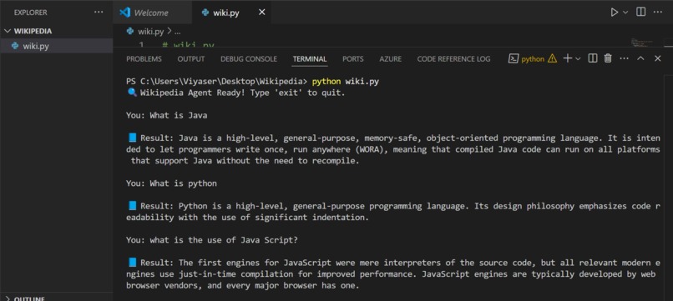This screenshot has height=301, width=673.
Task: Click the terminal warning triangle icon
Action: pyautogui.click(x=552, y=58)
